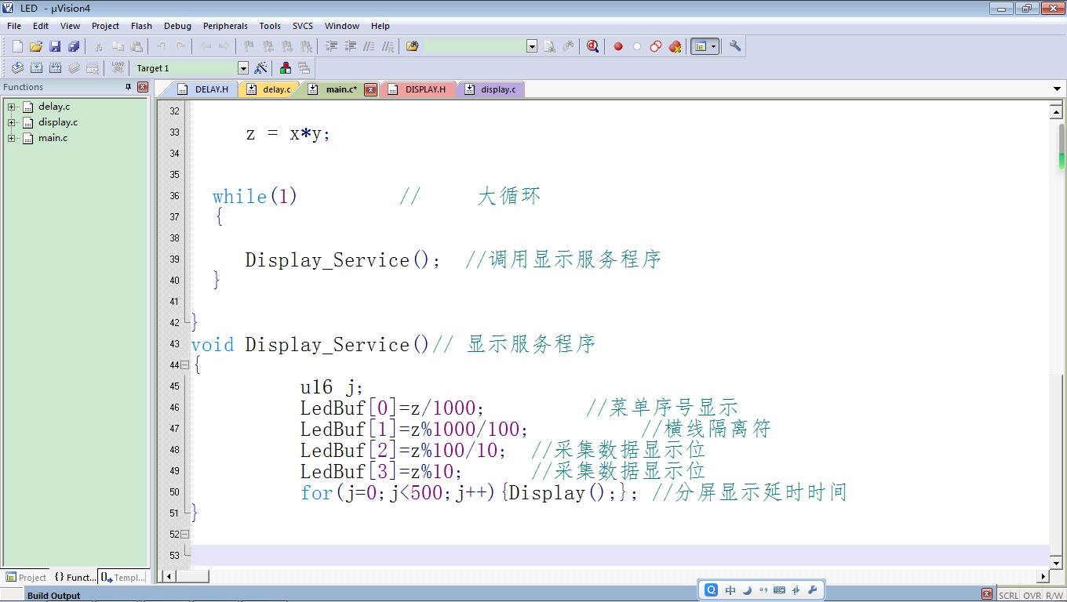Insert or remove bookmark flag icon

[x=249, y=46]
